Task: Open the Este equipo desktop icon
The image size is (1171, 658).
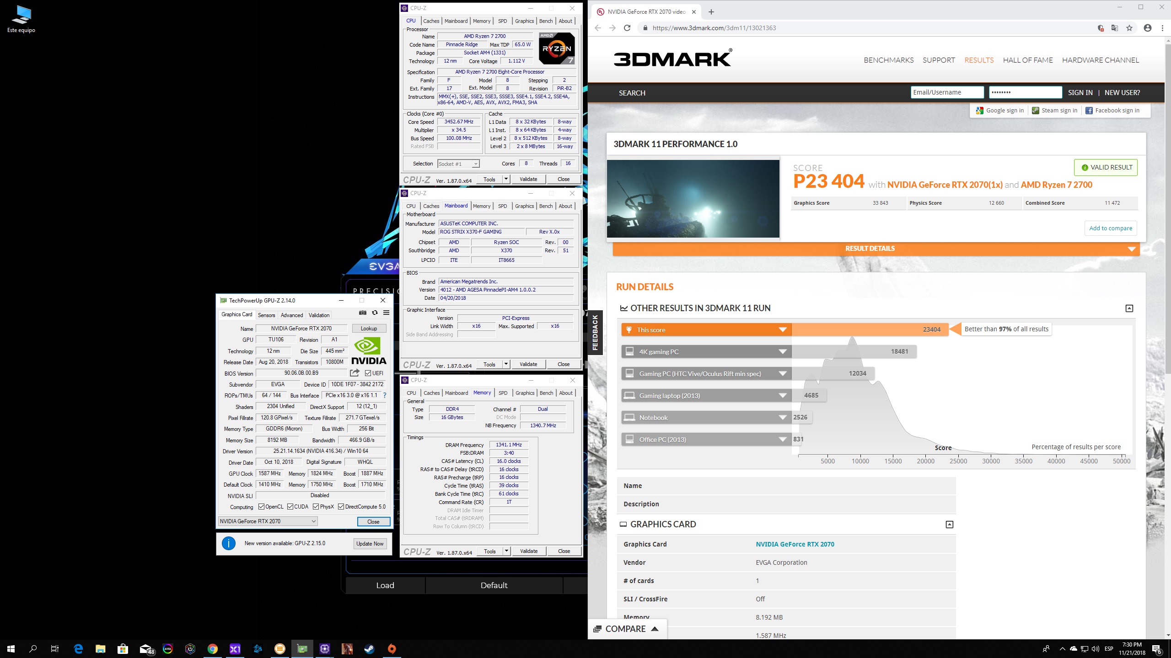Action: pos(21,19)
